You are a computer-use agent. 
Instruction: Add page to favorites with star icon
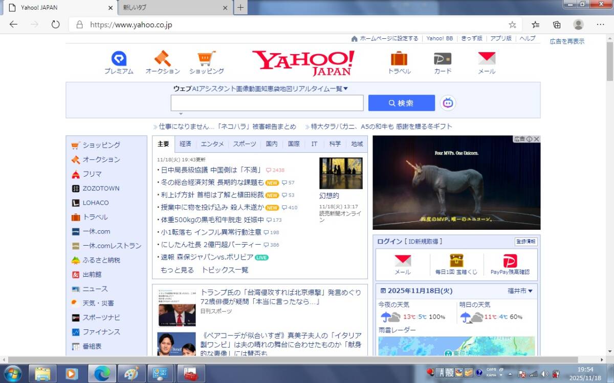coord(512,25)
